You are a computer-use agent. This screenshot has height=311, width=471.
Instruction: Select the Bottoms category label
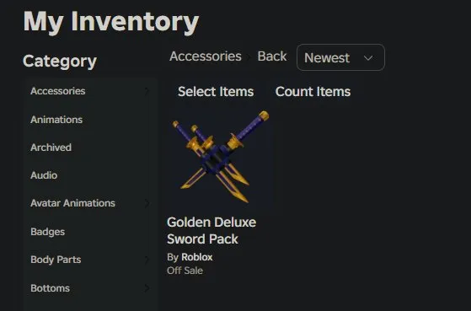pos(51,288)
